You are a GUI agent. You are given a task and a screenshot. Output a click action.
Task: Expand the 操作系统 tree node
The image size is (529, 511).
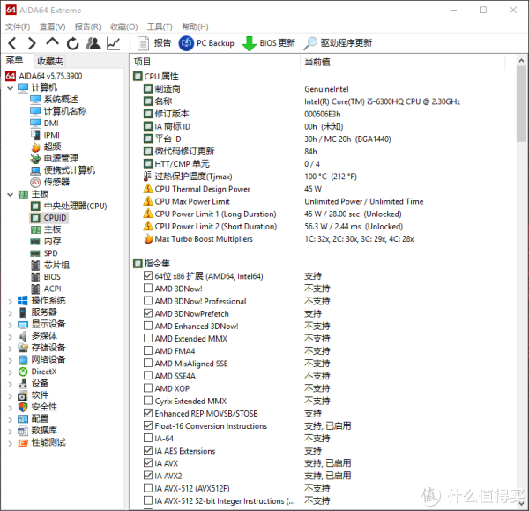coord(11,301)
